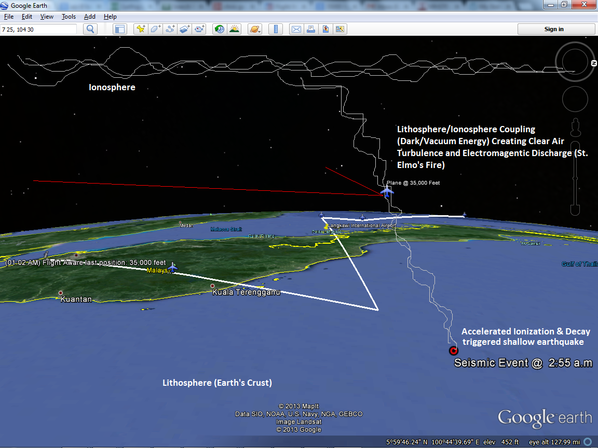Open the Add menu
This screenshot has height=448, width=598.
(x=89, y=17)
